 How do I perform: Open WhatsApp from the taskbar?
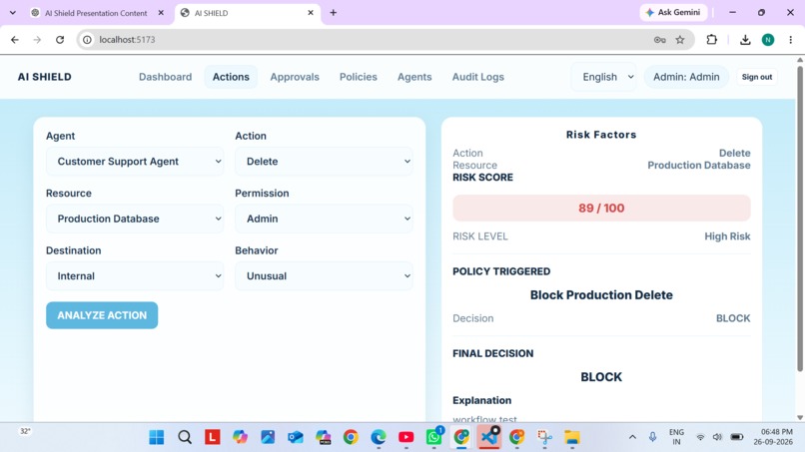pyautogui.click(x=433, y=437)
